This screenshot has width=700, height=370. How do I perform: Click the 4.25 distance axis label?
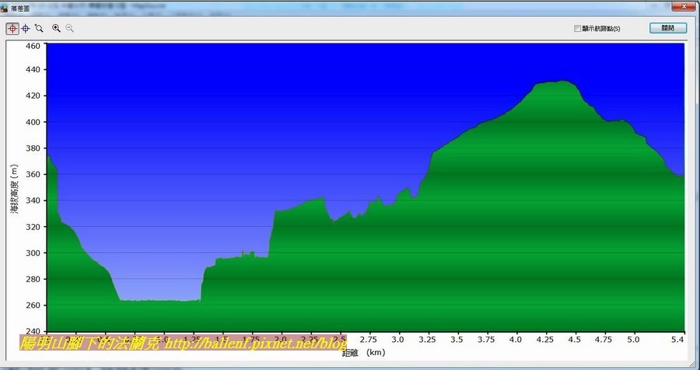click(544, 340)
